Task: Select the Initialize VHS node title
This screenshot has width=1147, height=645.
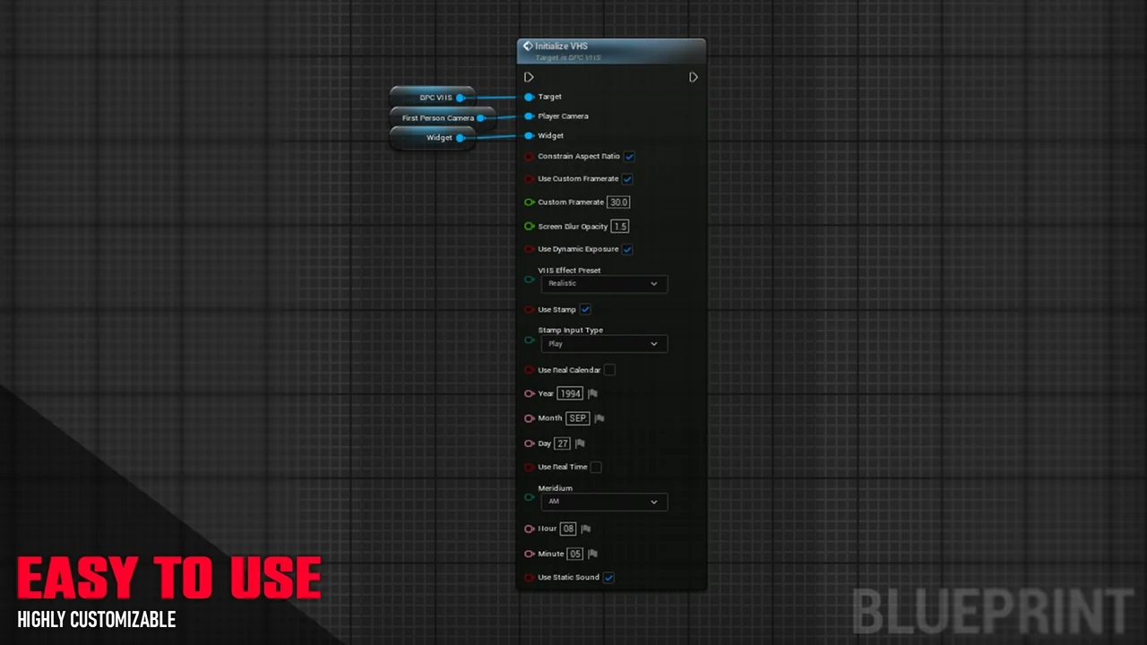Action: pos(562,47)
